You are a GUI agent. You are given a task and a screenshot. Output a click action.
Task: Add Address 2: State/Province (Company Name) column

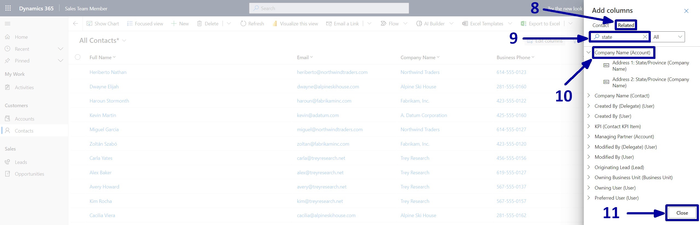pos(650,82)
